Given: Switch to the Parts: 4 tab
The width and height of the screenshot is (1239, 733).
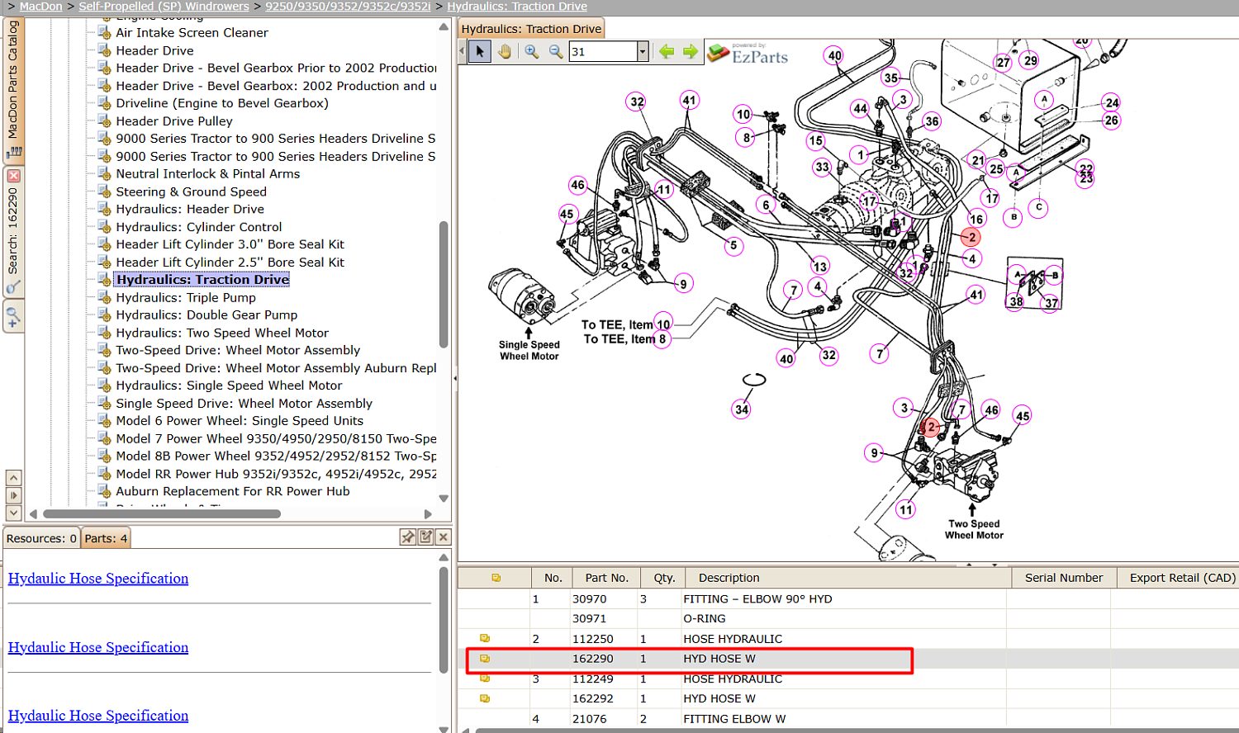Looking at the screenshot, I should coord(106,538).
